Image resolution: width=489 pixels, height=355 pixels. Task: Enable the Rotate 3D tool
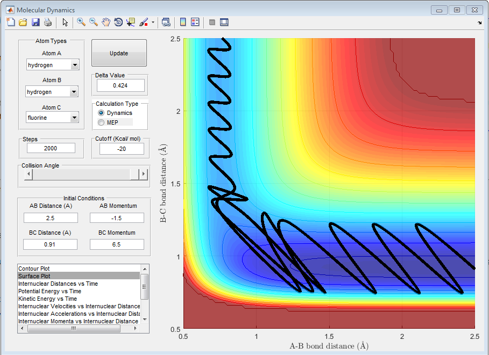point(118,22)
